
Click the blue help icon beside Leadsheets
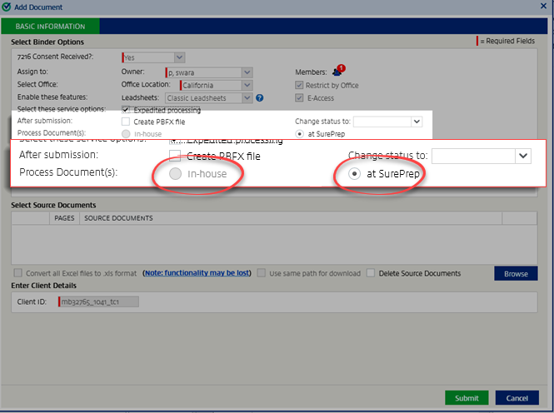[x=260, y=98]
